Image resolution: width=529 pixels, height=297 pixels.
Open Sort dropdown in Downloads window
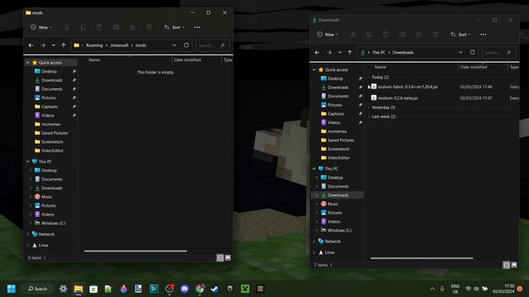[x=460, y=35]
